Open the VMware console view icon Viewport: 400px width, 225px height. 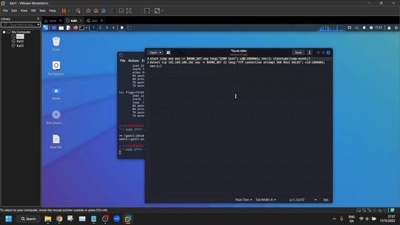point(147,11)
